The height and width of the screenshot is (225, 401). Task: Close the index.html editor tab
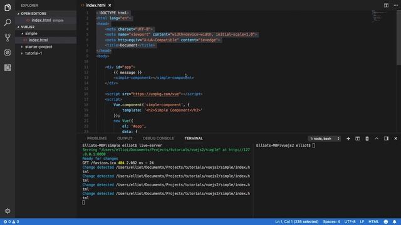110,6
